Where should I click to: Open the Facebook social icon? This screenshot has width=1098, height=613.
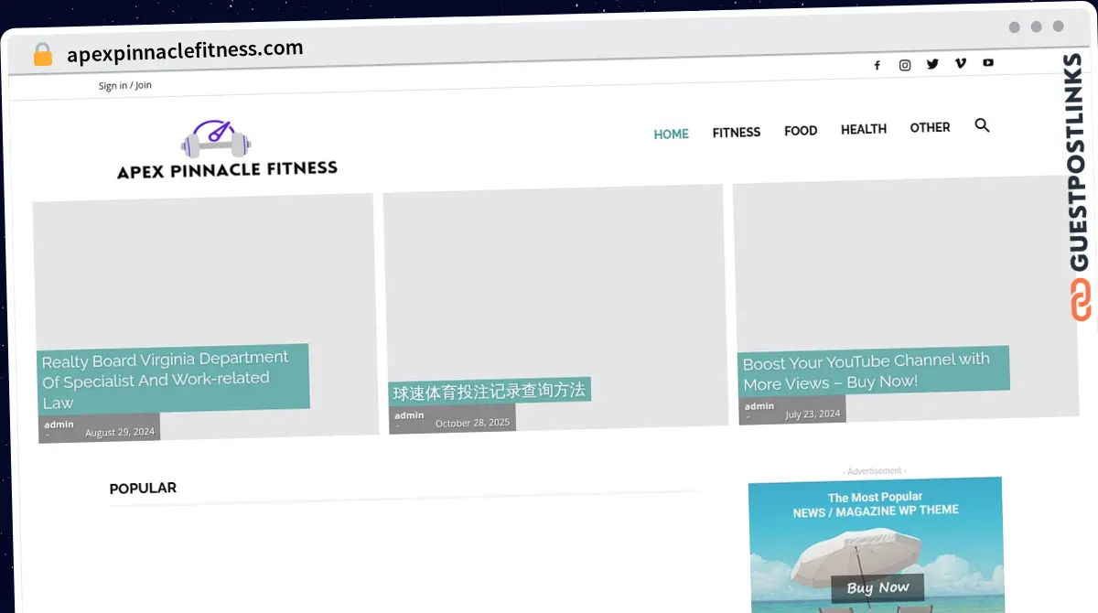(x=877, y=66)
